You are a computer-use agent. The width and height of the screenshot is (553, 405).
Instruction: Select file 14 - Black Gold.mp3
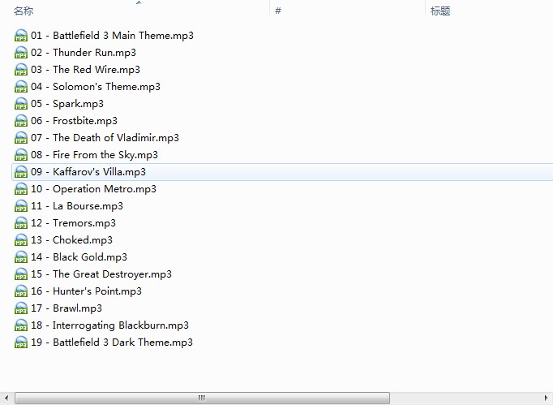79,257
